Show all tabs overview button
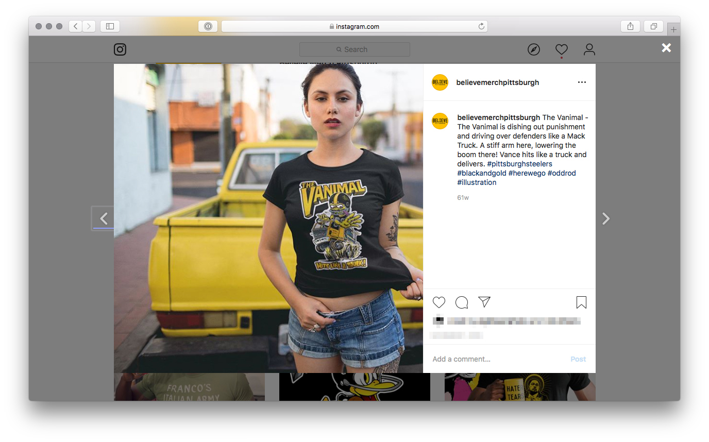Image resolution: width=709 pixels, height=442 pixels. [653, 26]
